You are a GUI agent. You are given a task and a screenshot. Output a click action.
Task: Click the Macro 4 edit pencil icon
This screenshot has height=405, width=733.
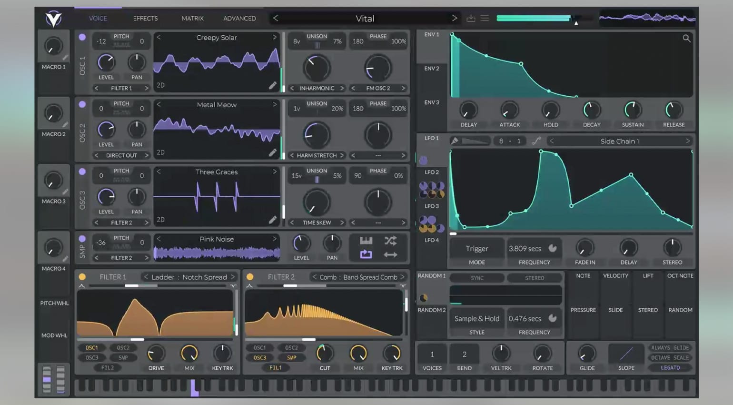(x=65, y=259)
